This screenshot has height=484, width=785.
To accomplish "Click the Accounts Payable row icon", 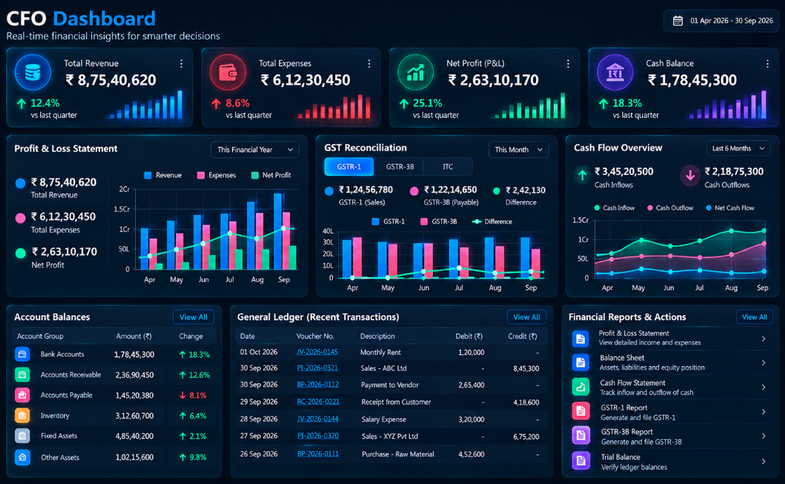I will pos(22,396).
